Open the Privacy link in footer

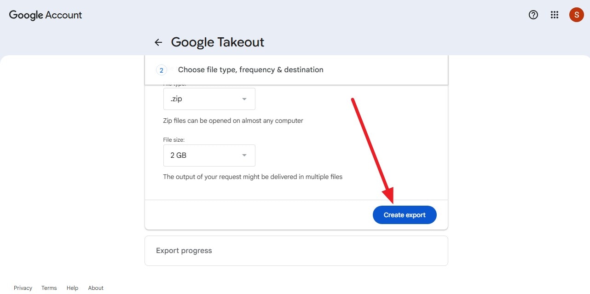coord(23,288)
